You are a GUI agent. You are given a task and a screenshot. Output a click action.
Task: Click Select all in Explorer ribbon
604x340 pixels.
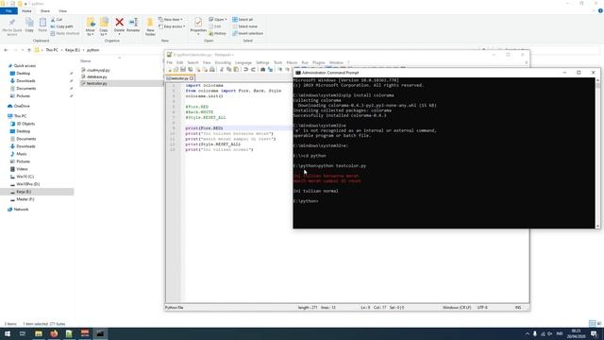pos(243,19)
